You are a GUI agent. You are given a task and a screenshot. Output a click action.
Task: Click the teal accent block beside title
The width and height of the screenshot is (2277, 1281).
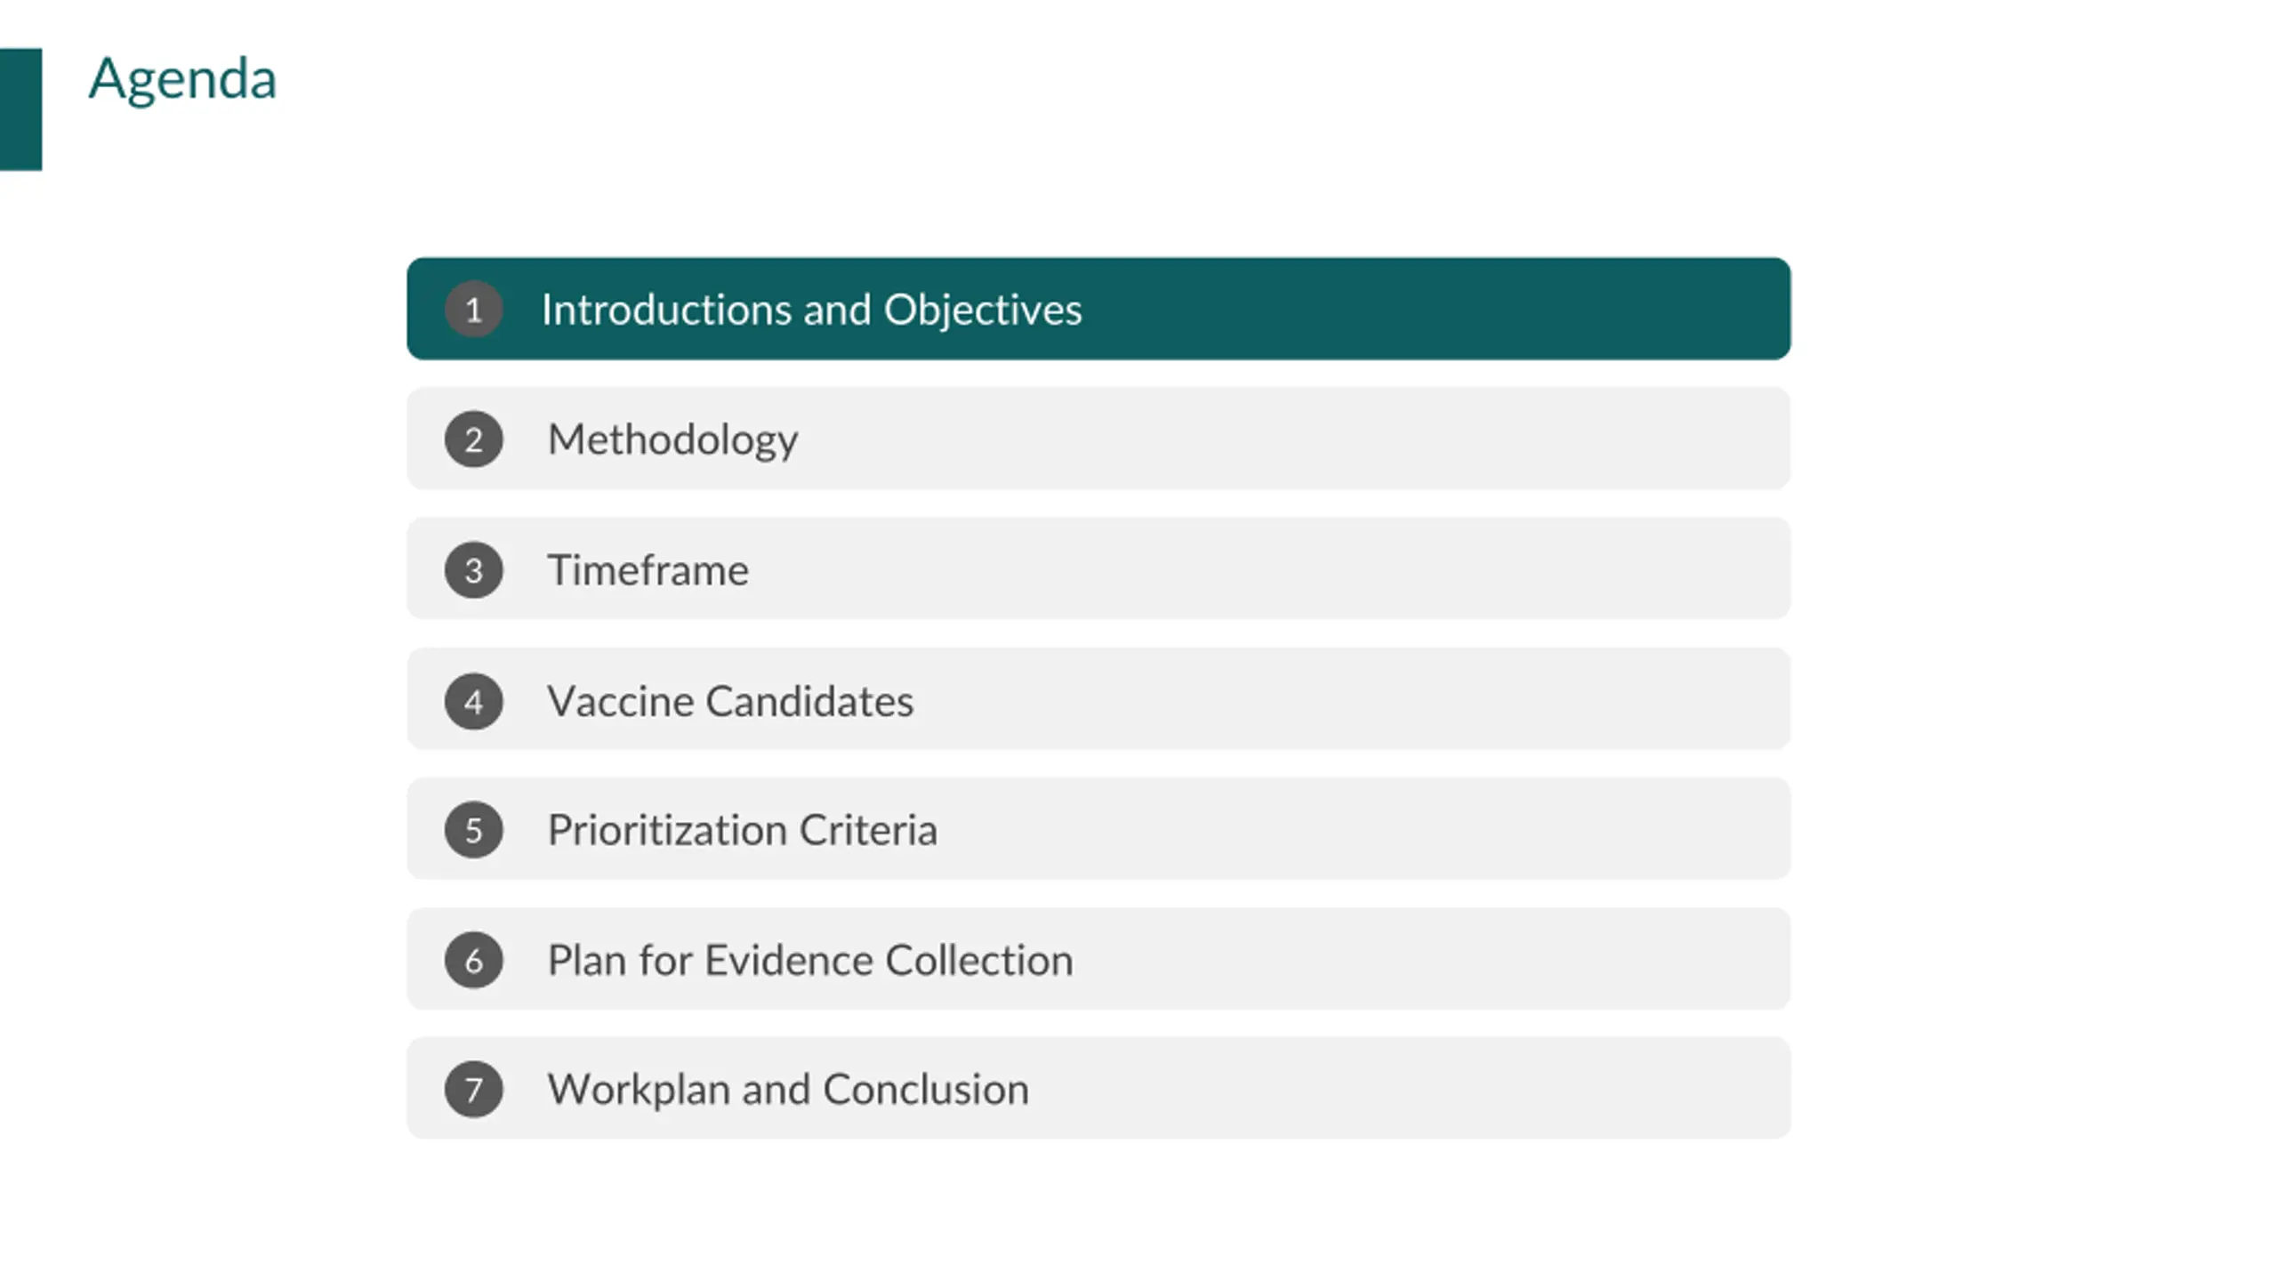[x=20, y=109]
